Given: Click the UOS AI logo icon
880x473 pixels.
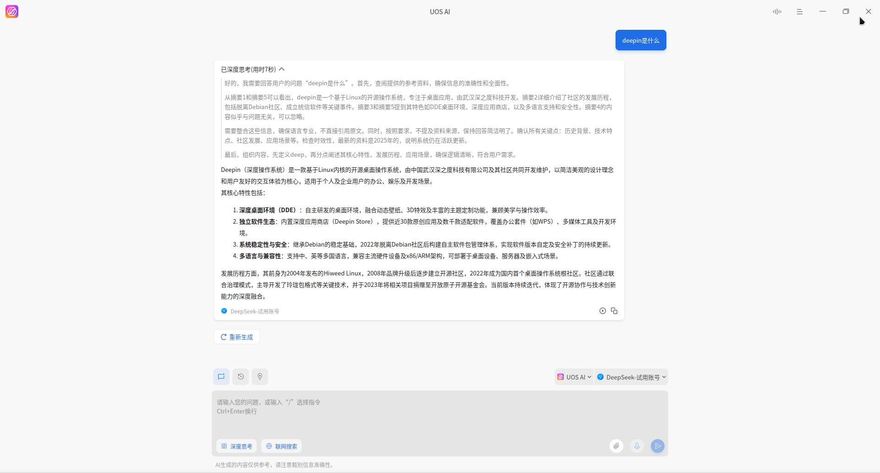Looking at the screenshot, I should pyautogui.click(x=12, y=11).
